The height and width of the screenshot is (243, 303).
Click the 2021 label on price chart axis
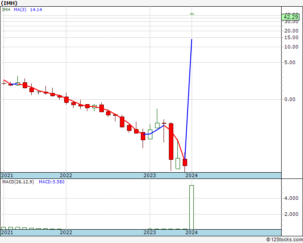coord(7,175)
